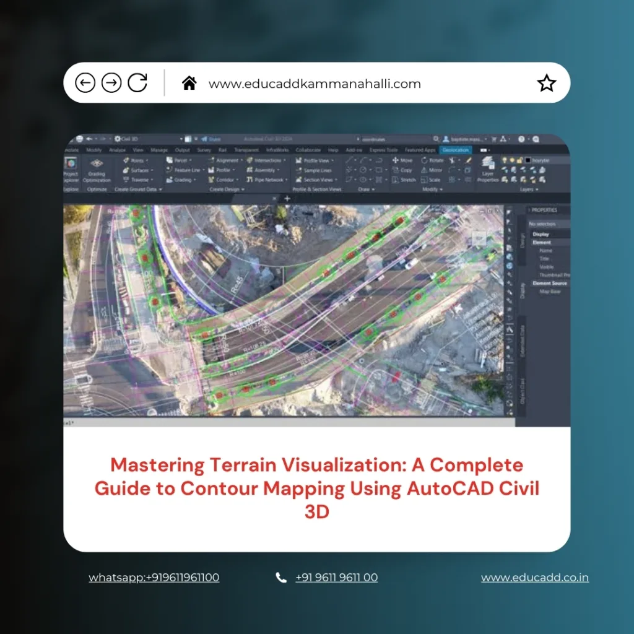Select the Rotate tool
Viewport: 634px width, 634px height.
click(x=432, y=160)
